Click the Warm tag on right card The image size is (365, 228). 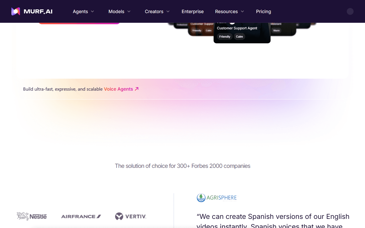(x=276, y=30)
